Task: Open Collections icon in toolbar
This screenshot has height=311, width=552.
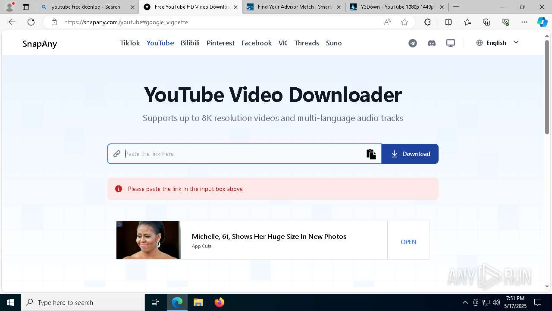Action: 486,22
